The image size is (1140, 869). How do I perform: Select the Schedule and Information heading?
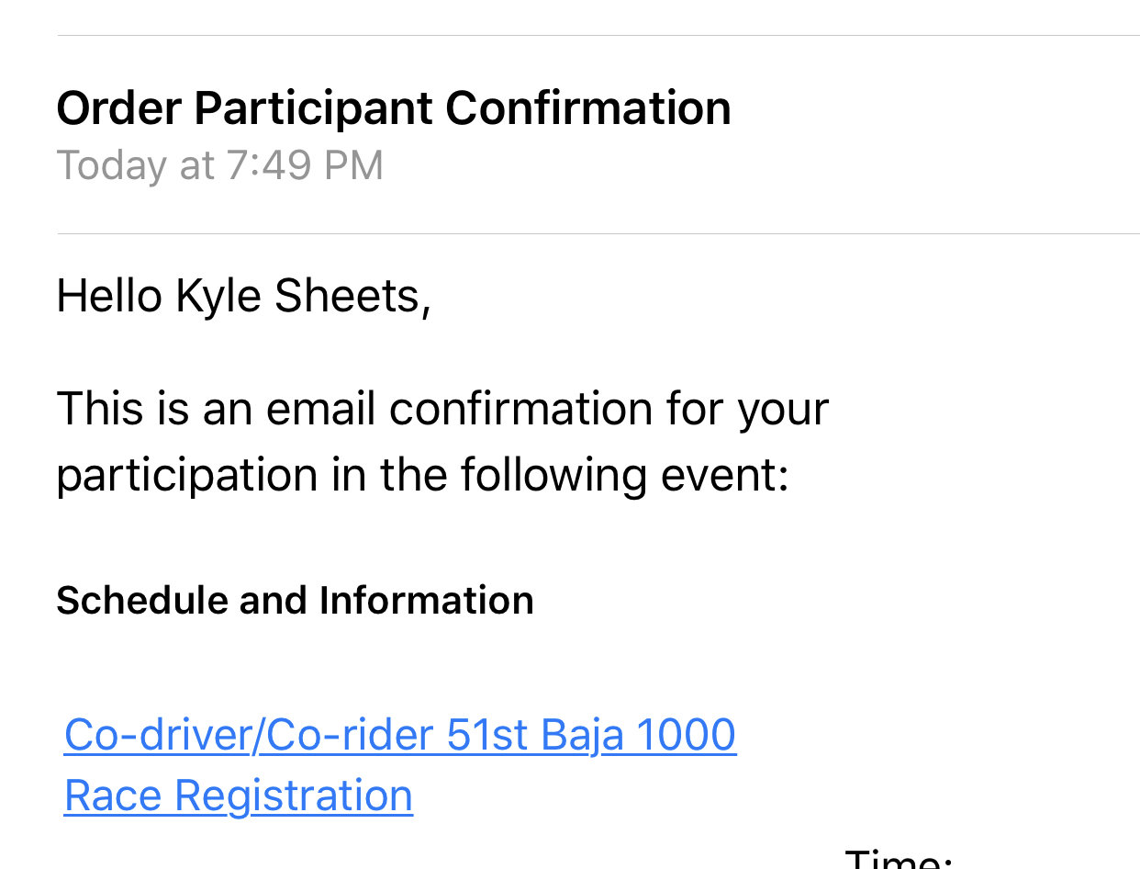point(295,601)
